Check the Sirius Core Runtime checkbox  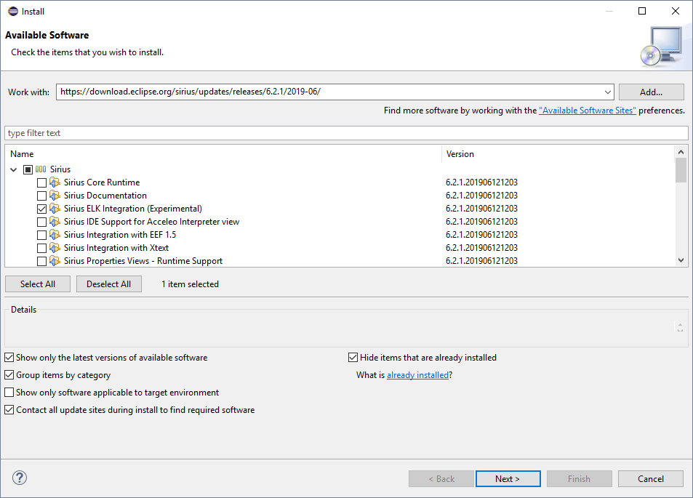pyautogui.click(x=41, y=182)
